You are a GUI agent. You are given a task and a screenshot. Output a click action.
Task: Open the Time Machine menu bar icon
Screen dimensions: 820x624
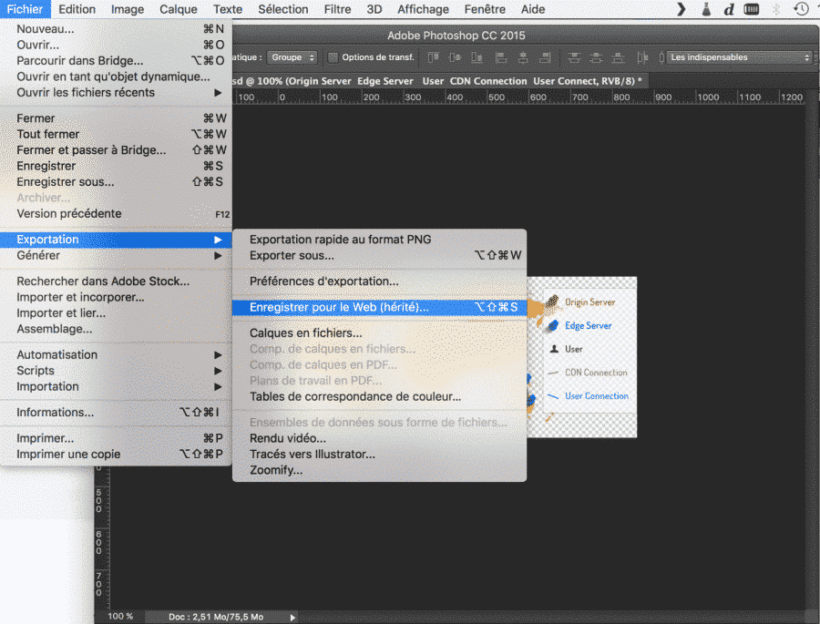click(801, 9)
